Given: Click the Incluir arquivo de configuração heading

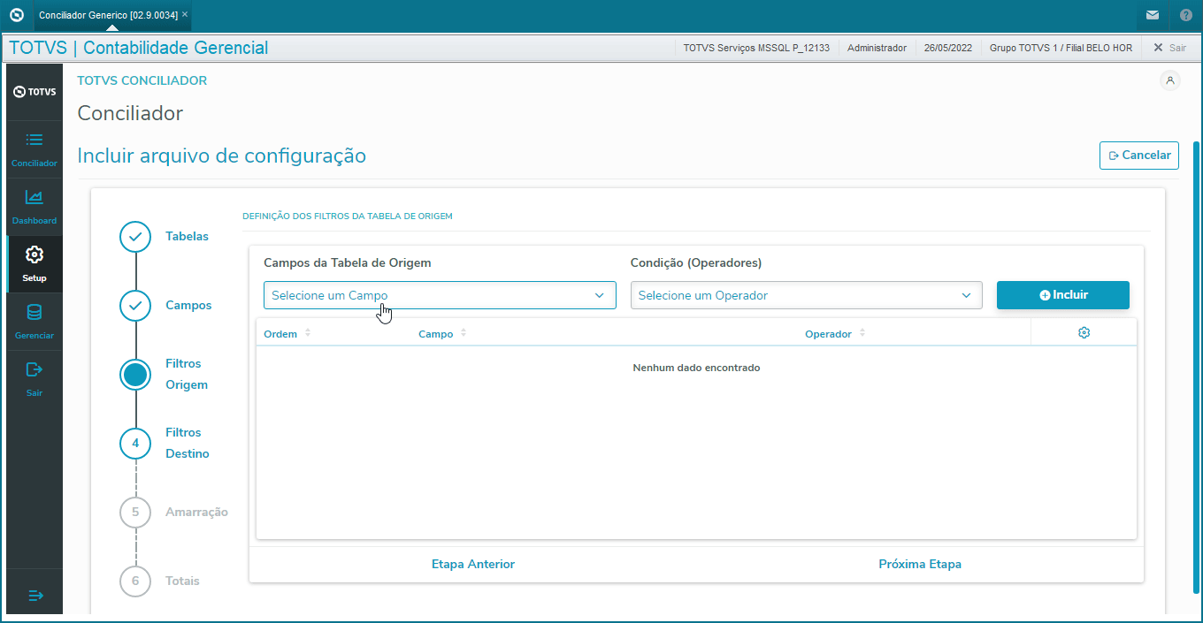Looking at the screenshot, I should [222, 156].
